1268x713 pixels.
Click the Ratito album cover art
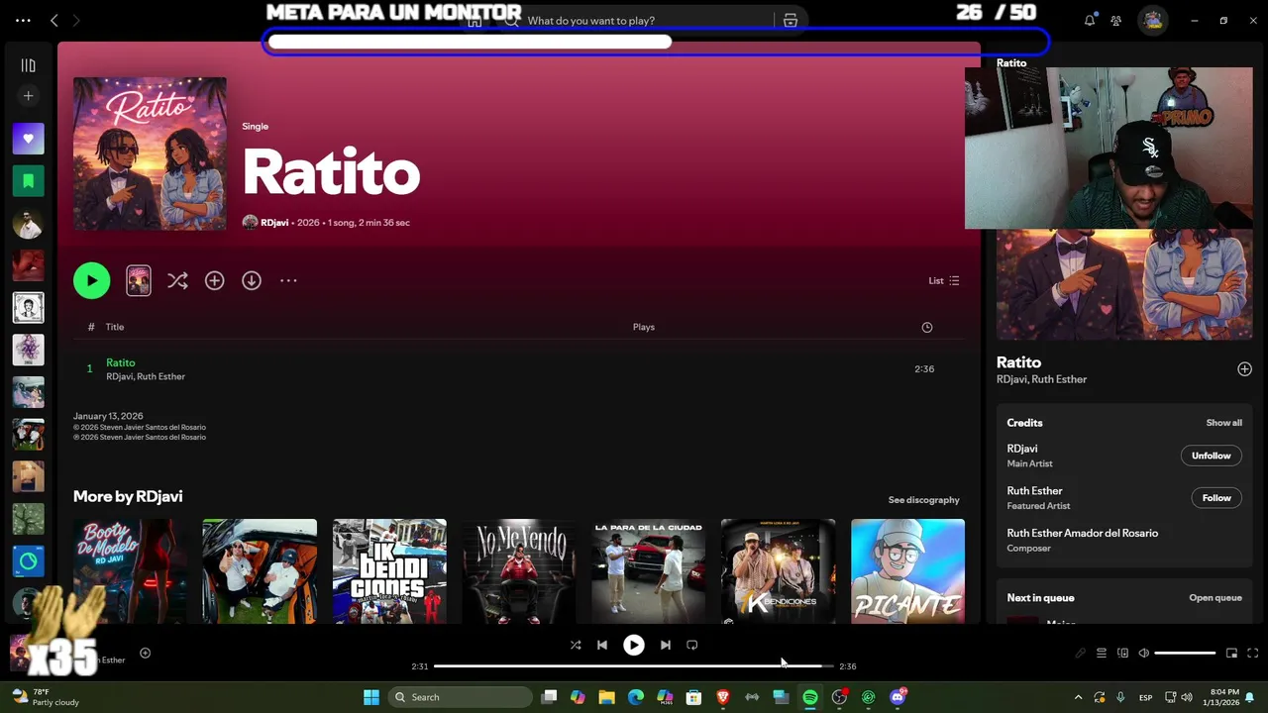pyautogui.click(x=150, y=154)
